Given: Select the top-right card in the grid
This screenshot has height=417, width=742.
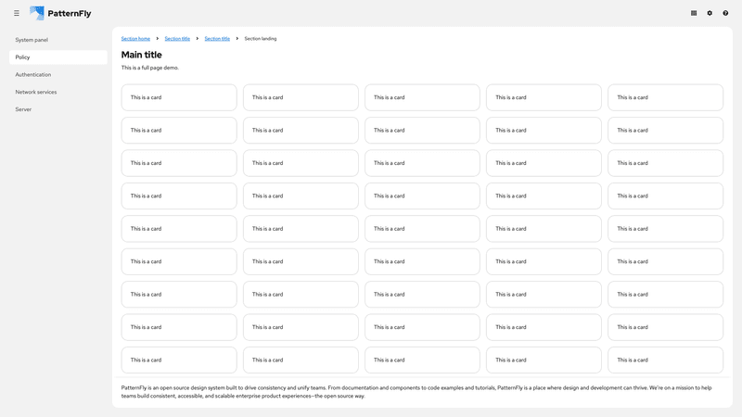Looking at the screenshot, I should (x=665, y=97).
